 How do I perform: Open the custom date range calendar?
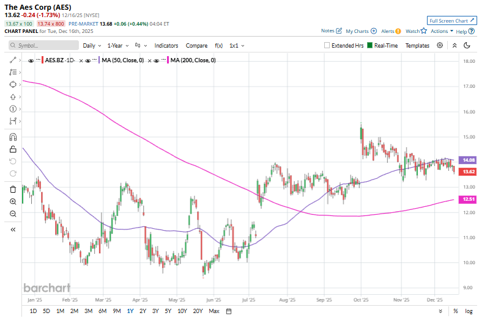click(228, 311)
